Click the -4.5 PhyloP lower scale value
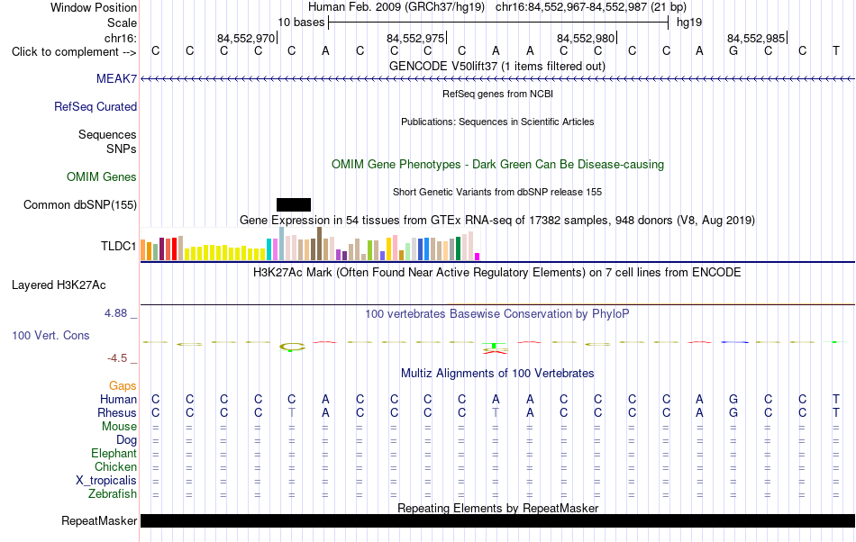The image size is (856, 542). click(x=117, y=358)
